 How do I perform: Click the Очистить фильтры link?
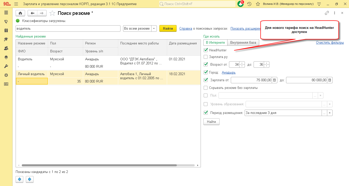(330, 43)
